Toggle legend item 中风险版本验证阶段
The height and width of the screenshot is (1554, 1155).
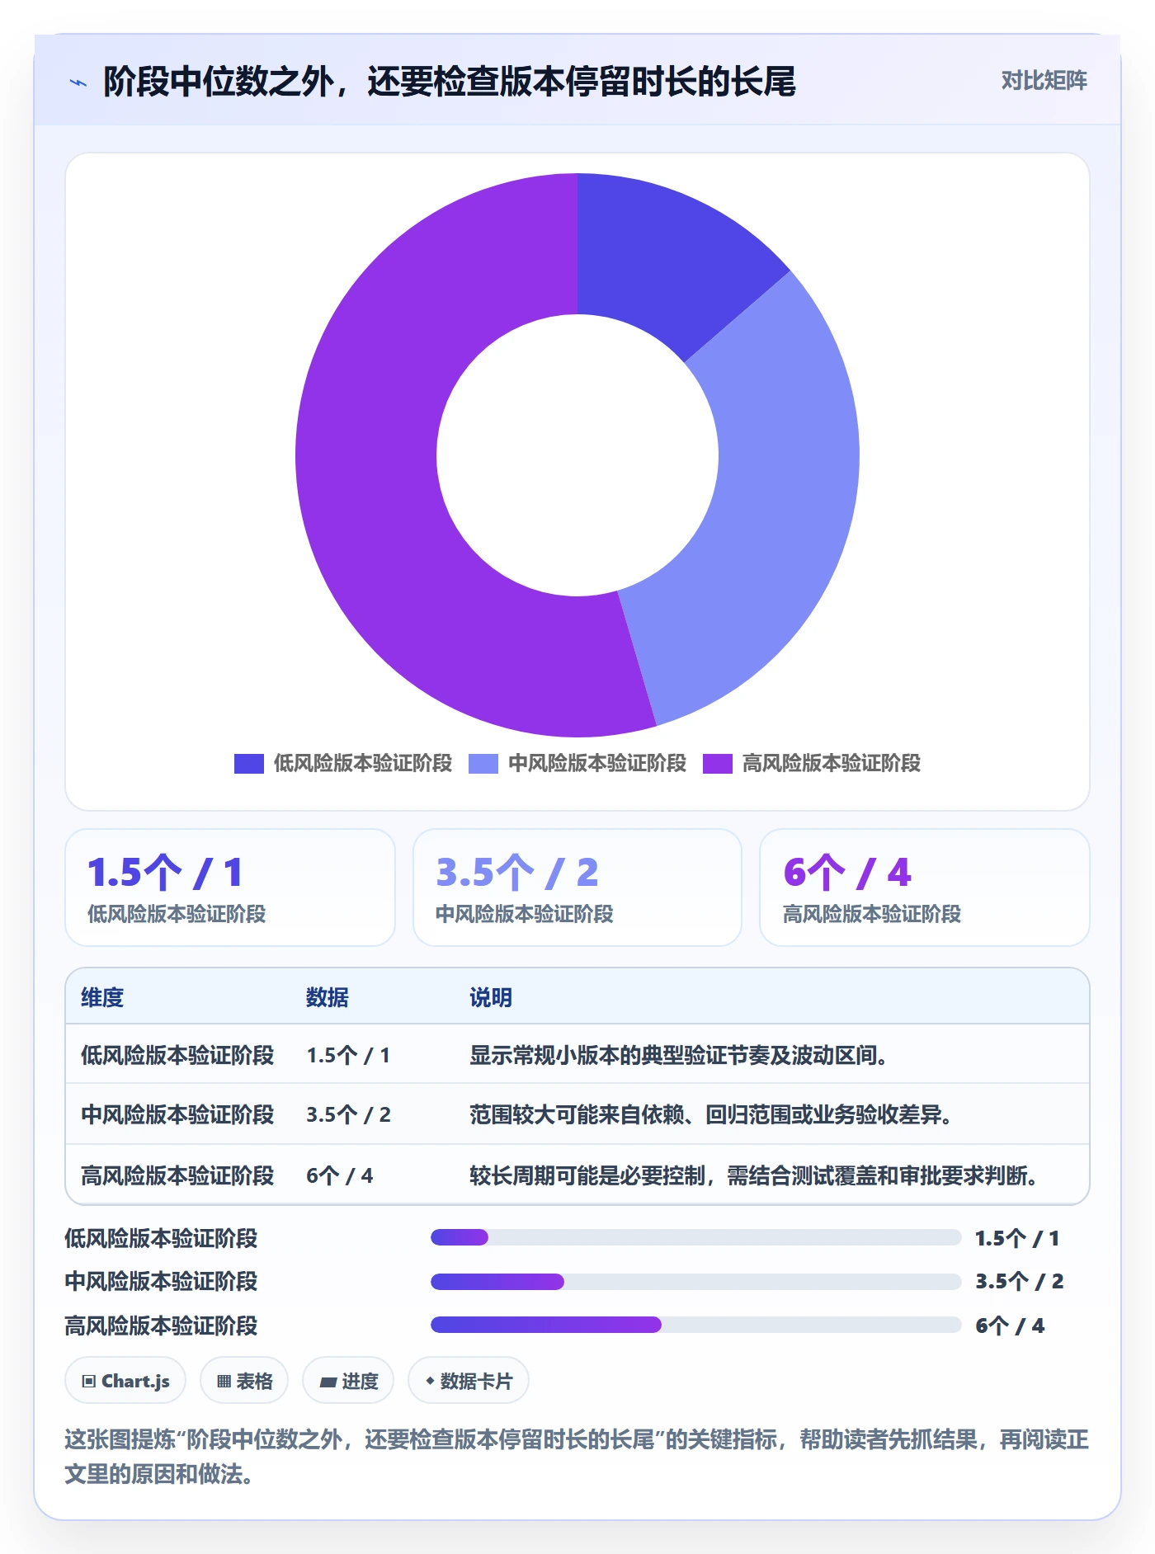[x=577, y=763]
